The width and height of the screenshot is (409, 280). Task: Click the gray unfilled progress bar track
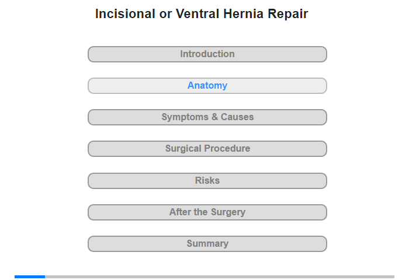220,276
